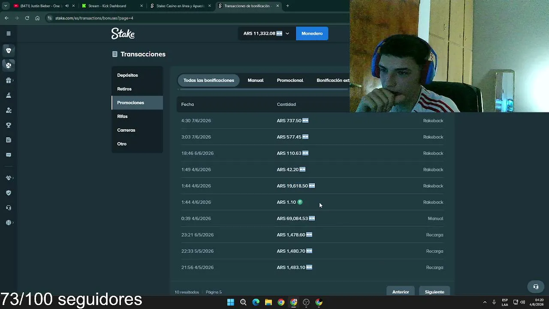Open the Windows Start menu
The height and width of the screenshot is (309, 549).
pos(231,302)
